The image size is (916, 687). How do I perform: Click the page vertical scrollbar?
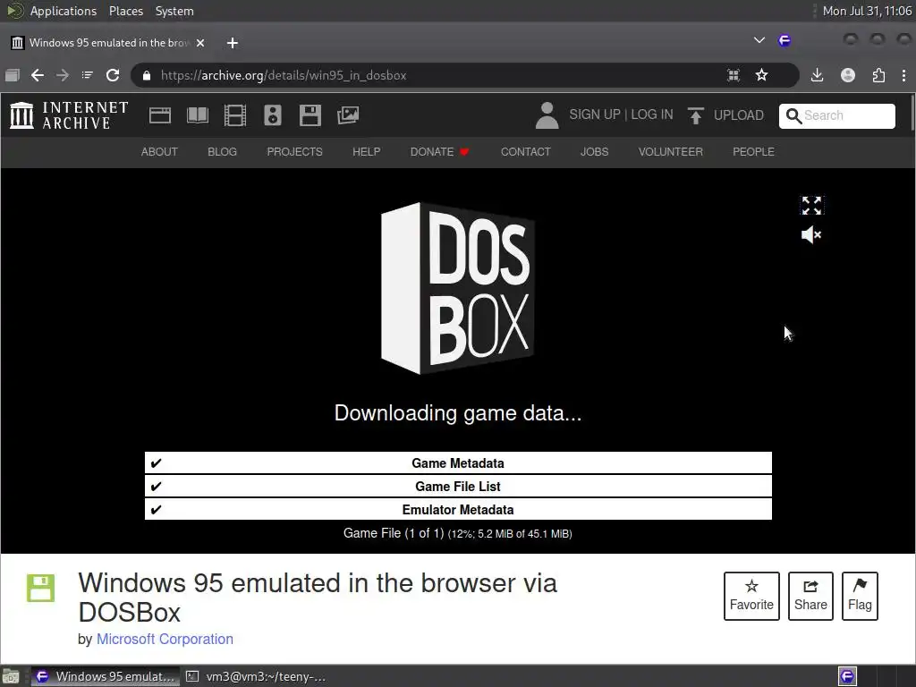click(912, 112)
